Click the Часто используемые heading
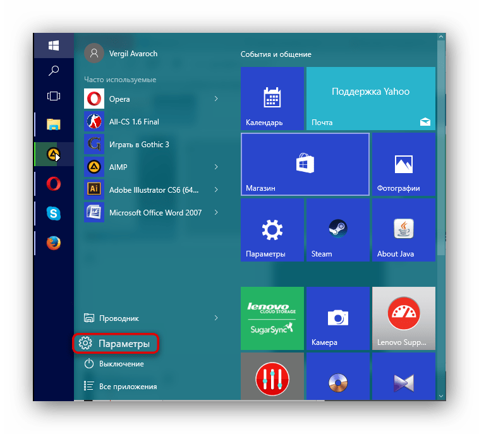This screenshot has width=479, height=434. 120,80
